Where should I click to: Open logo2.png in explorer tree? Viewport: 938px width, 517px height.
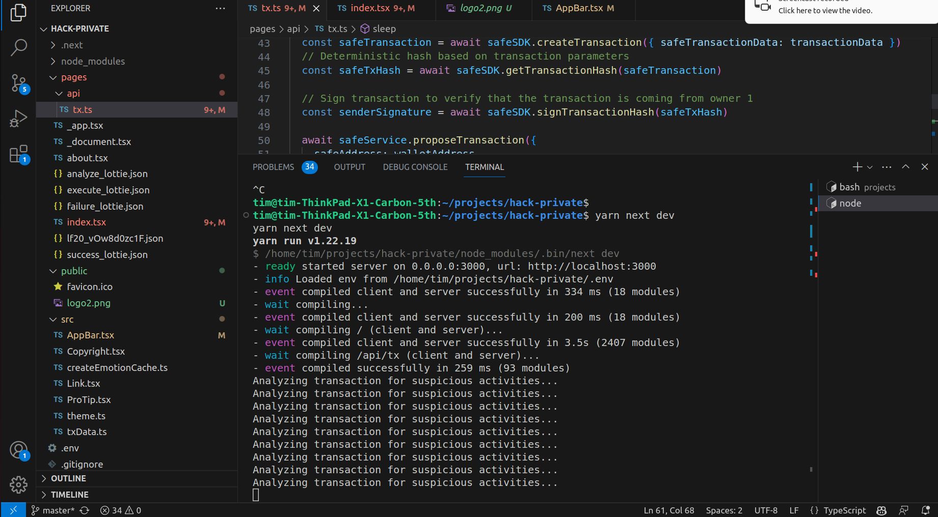pos(137,303)
